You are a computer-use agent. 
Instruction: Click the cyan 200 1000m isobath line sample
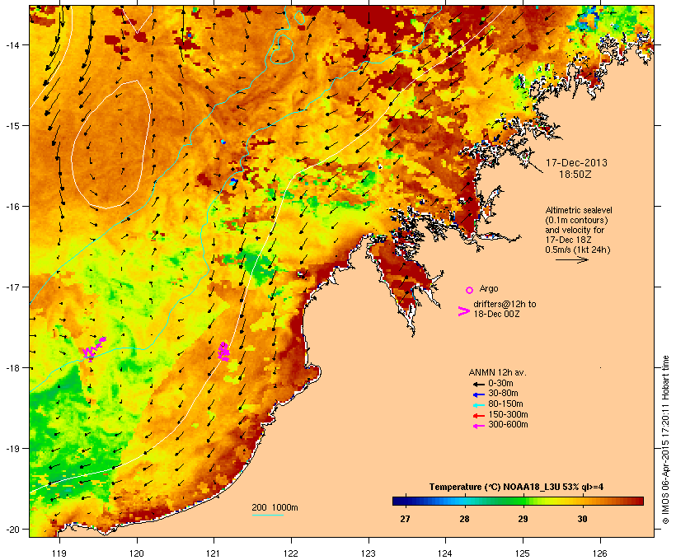[x=268, y=515]
